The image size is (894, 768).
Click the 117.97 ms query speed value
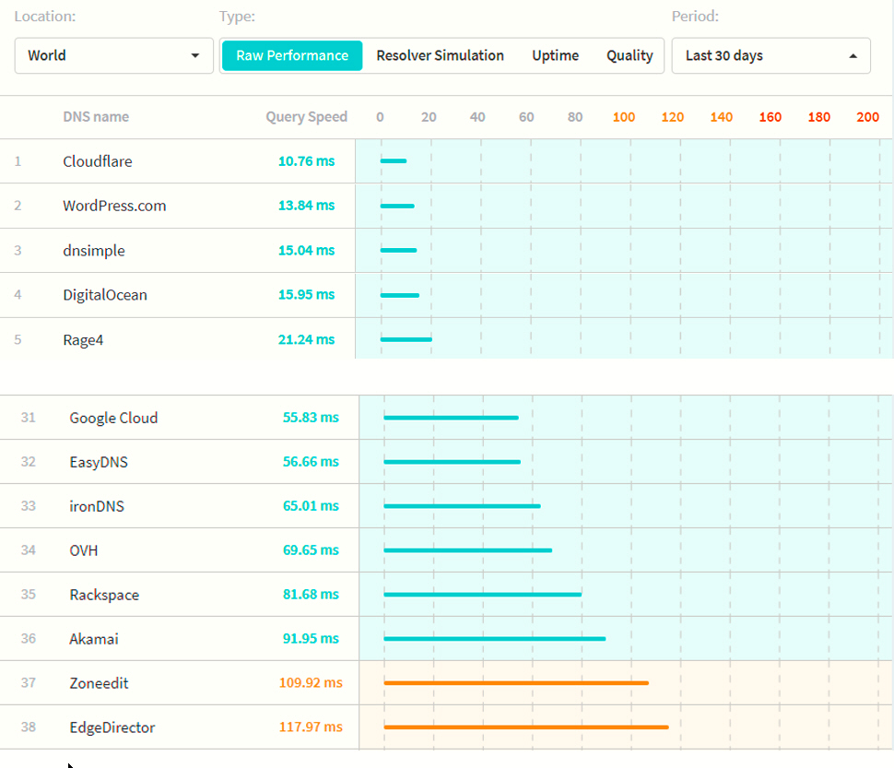point(311,727)
